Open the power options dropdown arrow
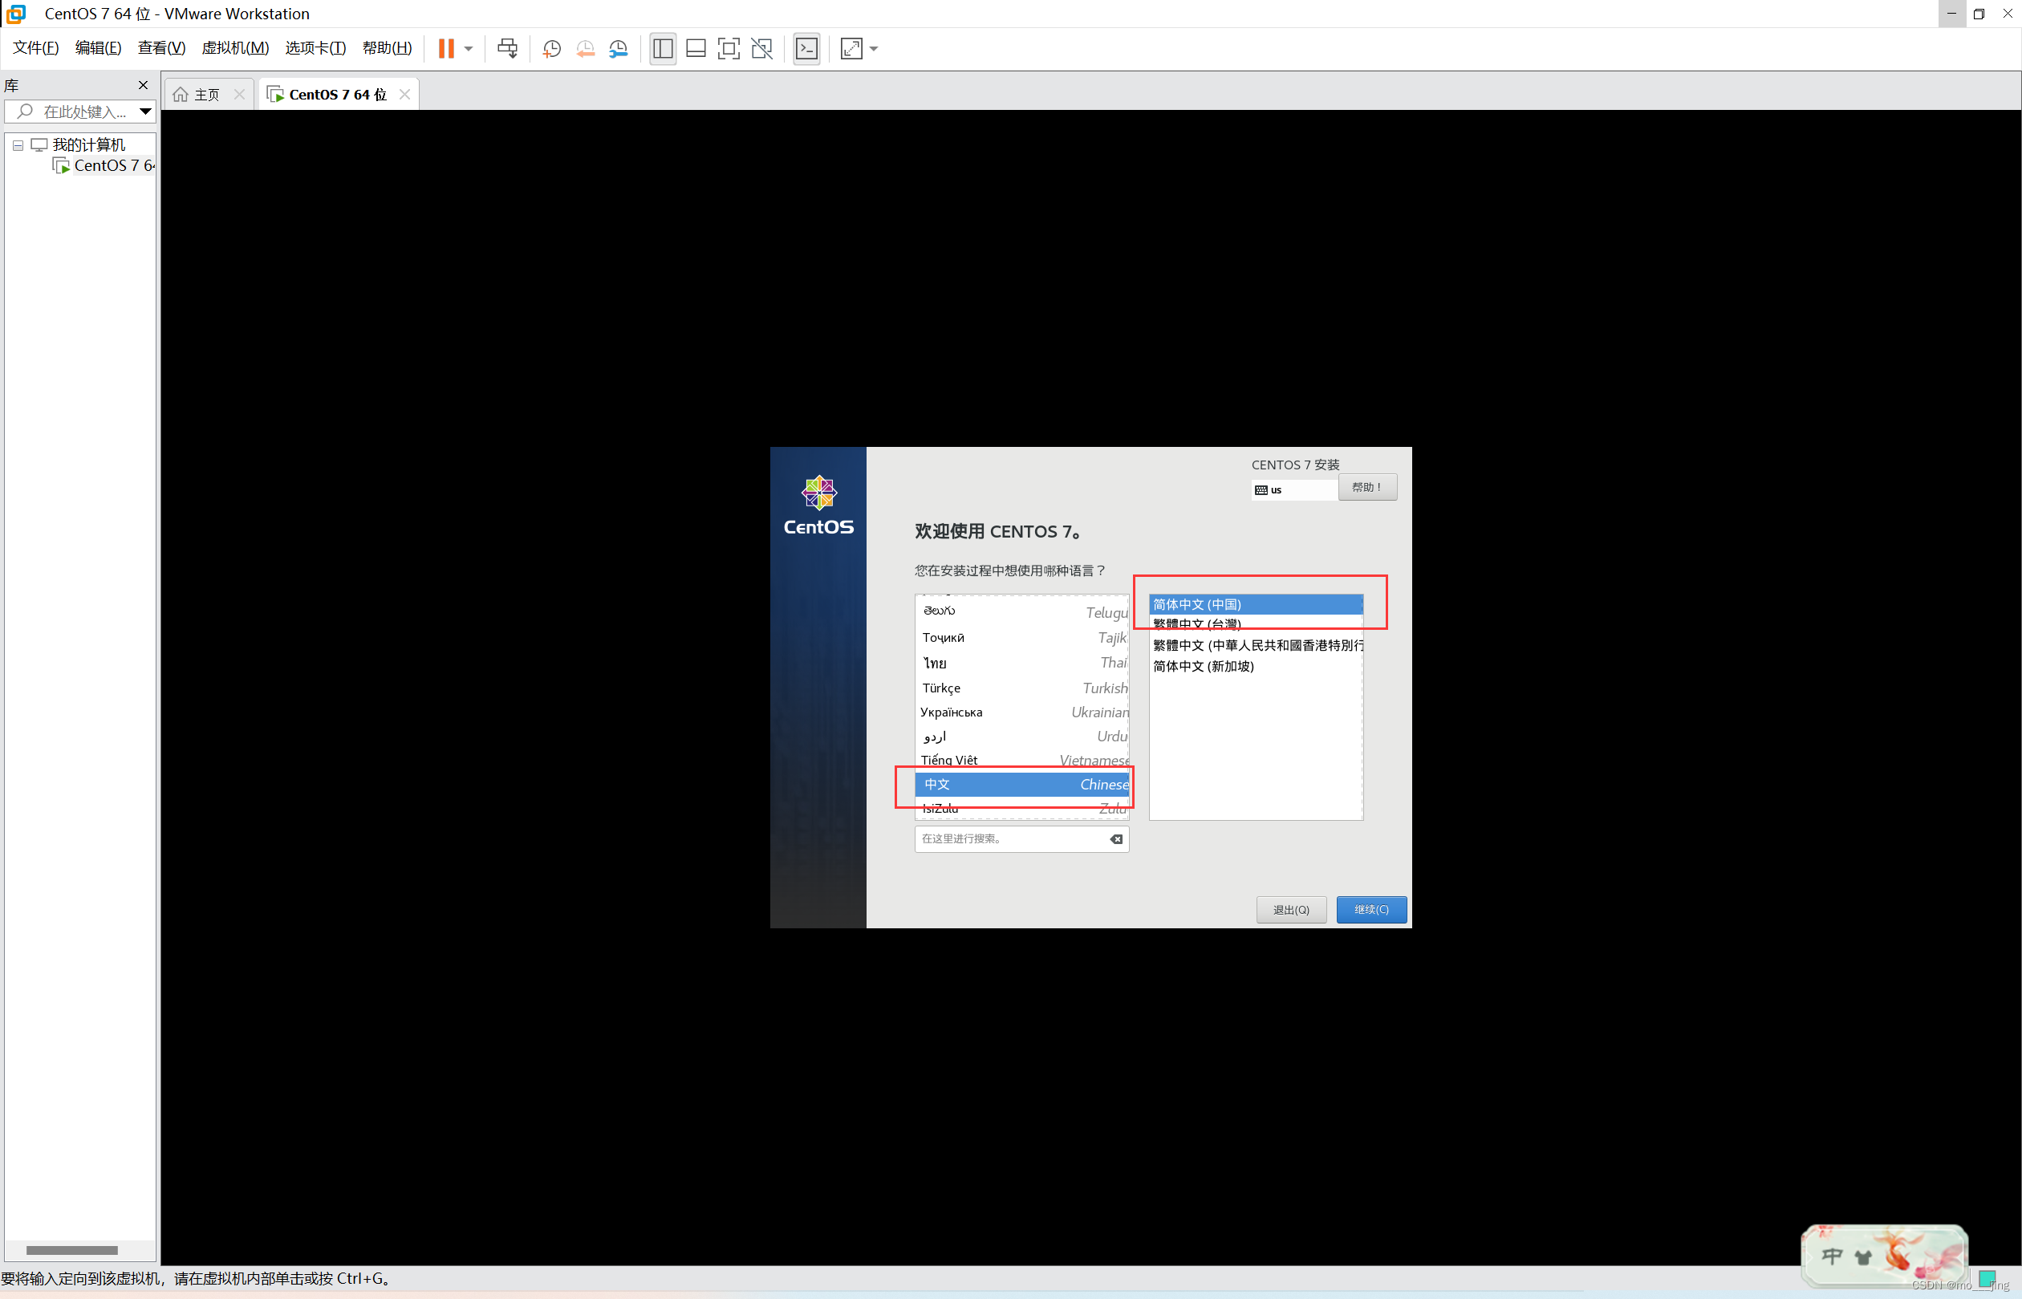This screenshot has height=1299, width=2022. coord(469,49)
